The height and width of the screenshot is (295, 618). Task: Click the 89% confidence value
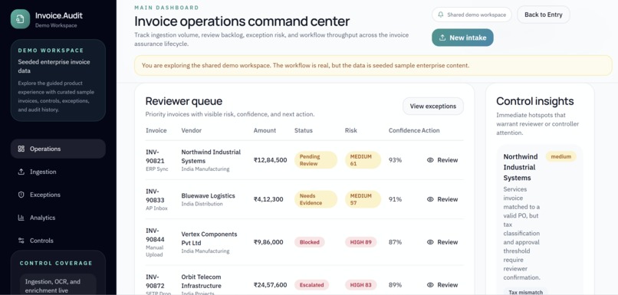(x=395, y=285)
